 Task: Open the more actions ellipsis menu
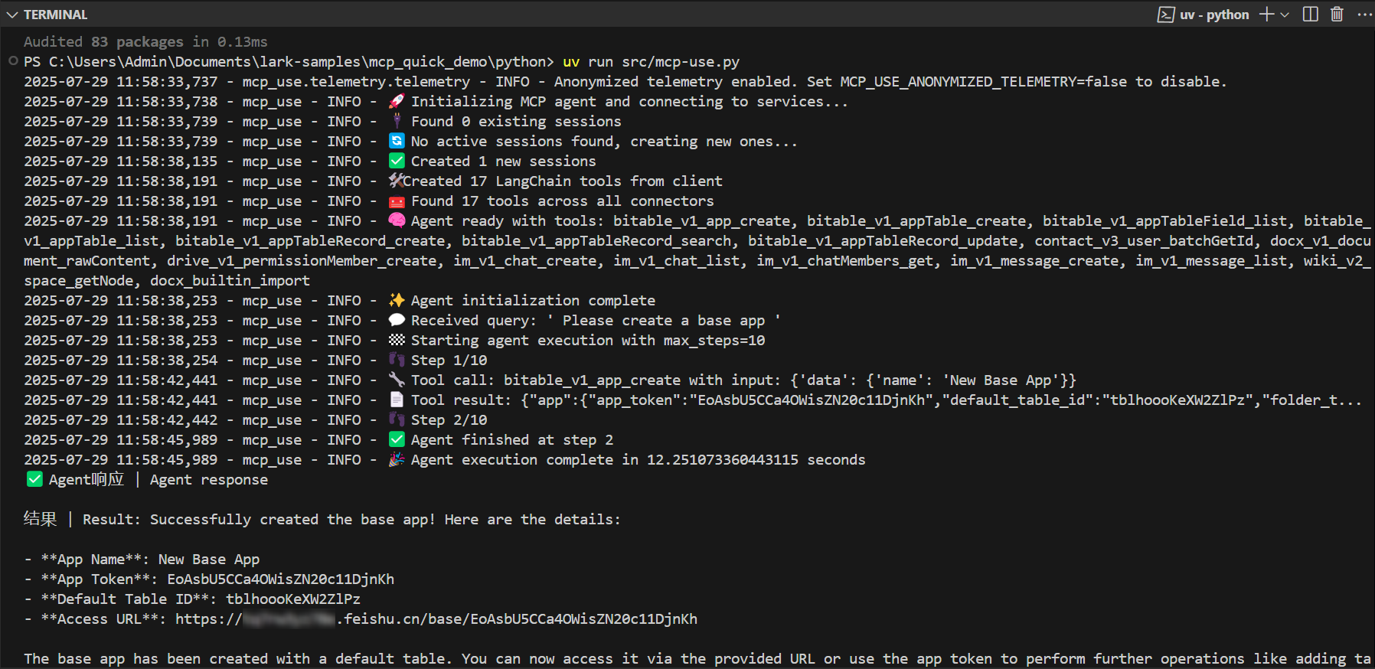1364,15
